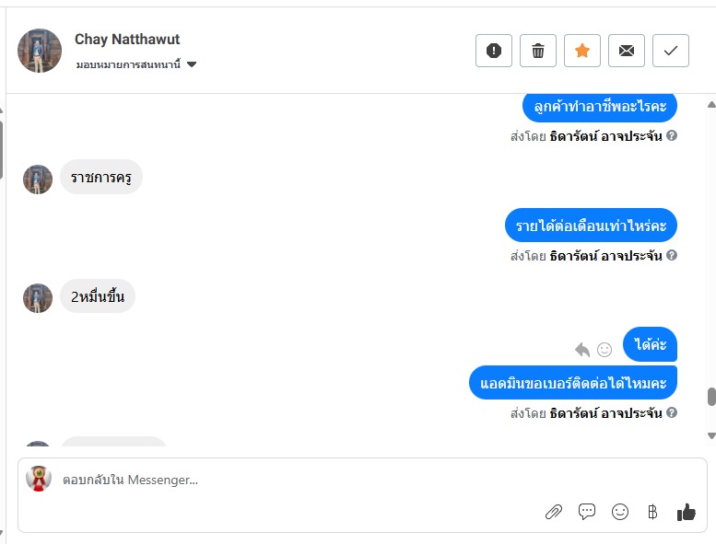Click the Baht payment request icon

coord(652,512)
